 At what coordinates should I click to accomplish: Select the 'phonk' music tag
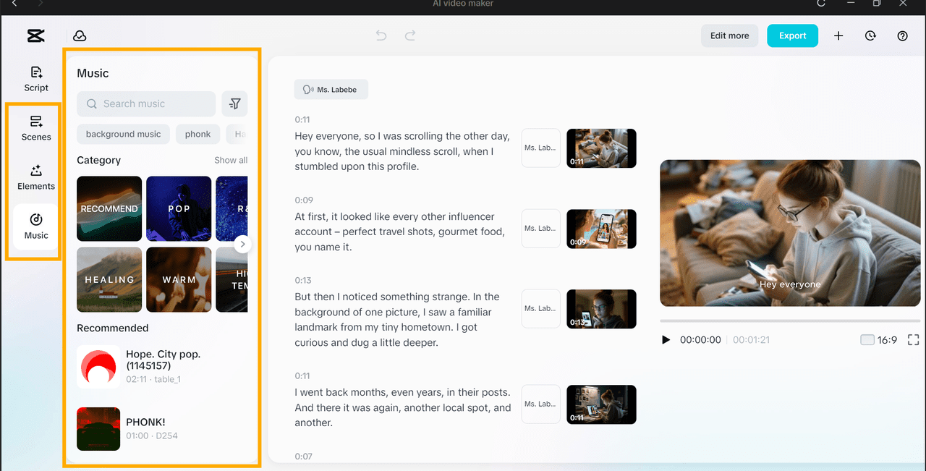pyautogui.click(x=197, y=134)
